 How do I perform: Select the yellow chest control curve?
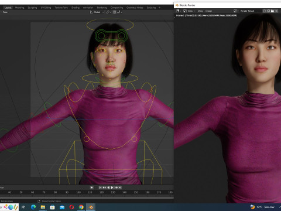tap(111, 149)
